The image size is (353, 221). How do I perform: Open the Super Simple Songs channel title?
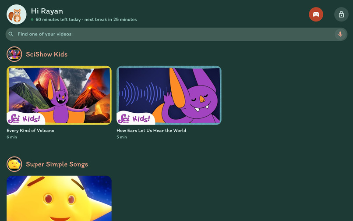57,164
